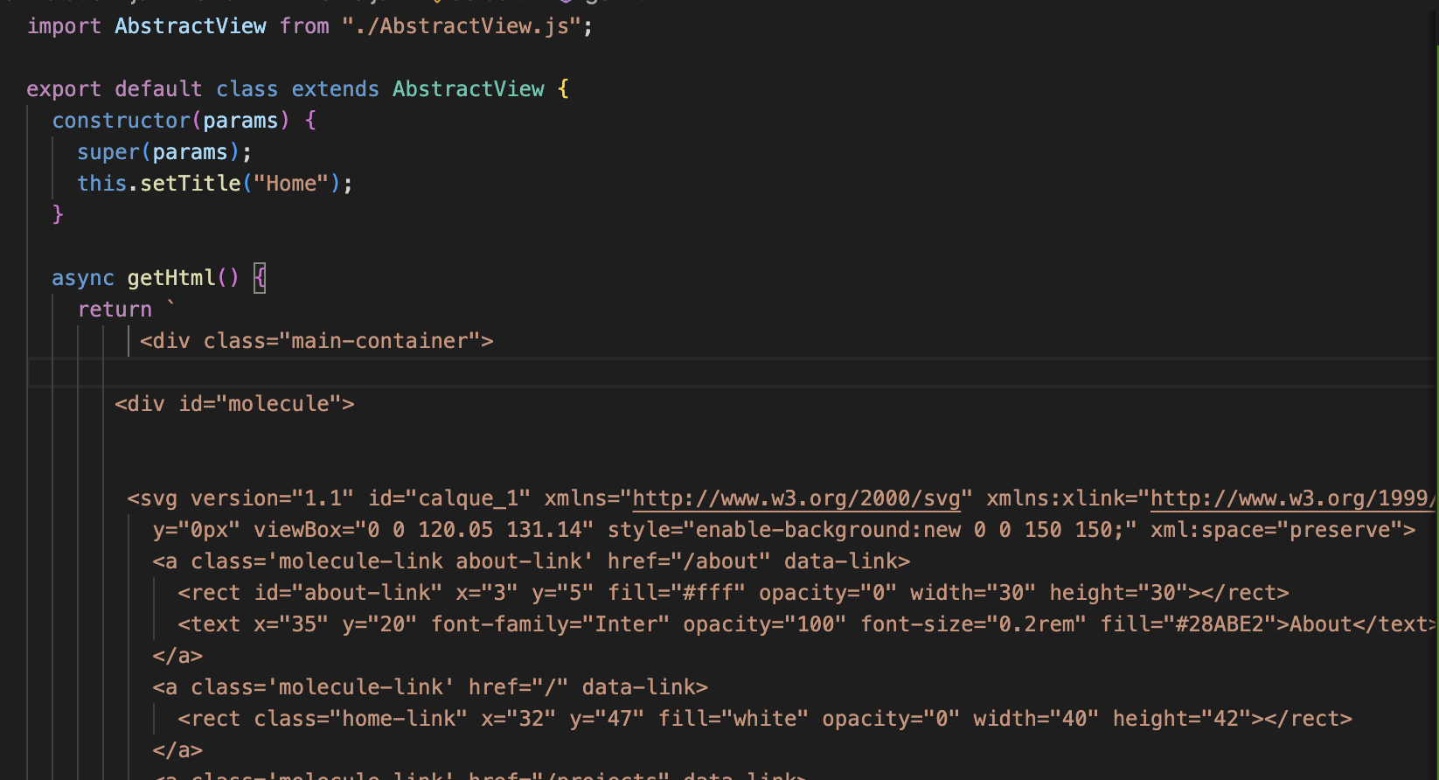Image resolution: width=1439 pixels, height=780 pixels.
Task: Click width="30" on the about-link rect
Action: point(973,593)
